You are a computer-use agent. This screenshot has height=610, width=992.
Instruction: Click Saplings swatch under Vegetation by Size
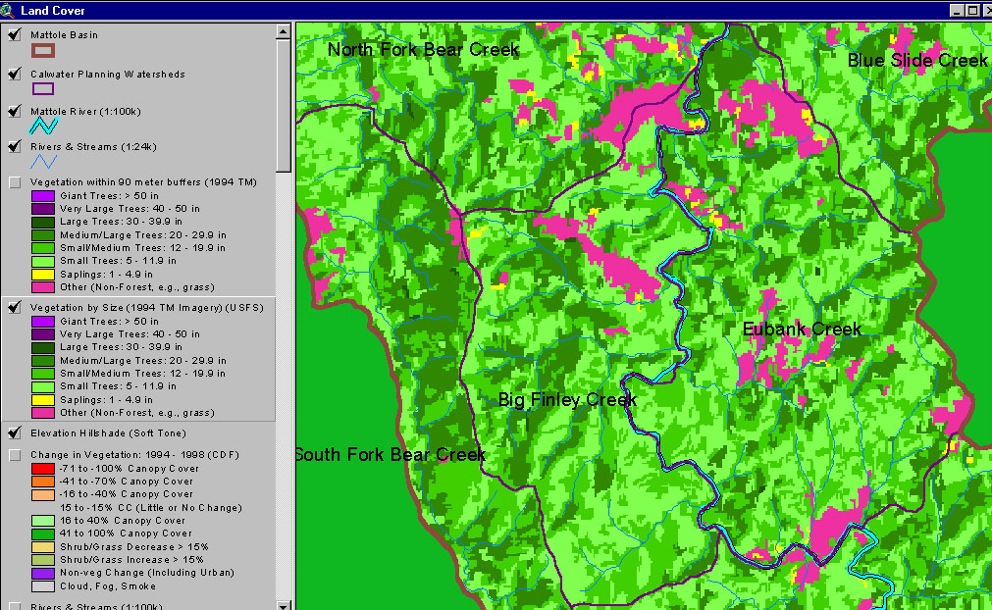[43, 400]
